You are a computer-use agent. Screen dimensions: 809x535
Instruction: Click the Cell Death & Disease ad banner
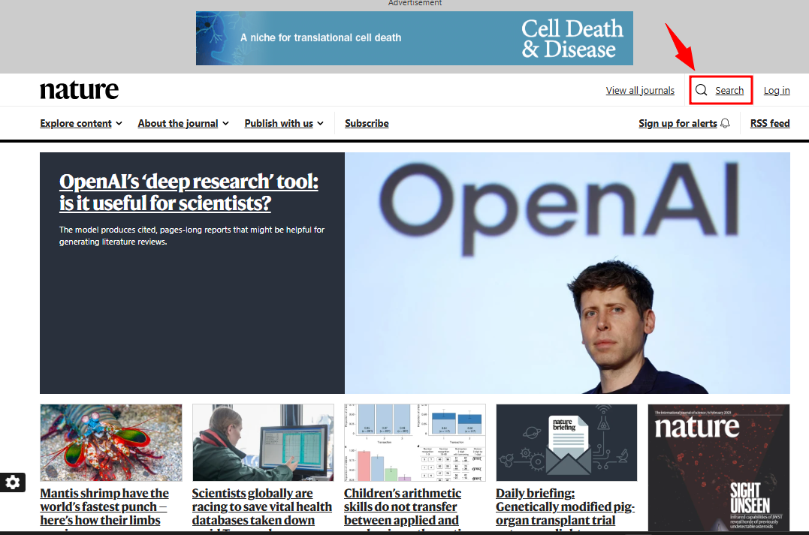coord(414,38)
